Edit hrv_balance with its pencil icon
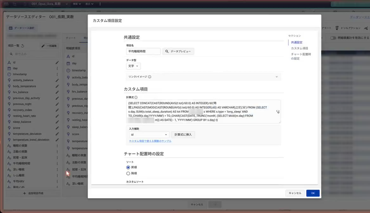This screenshot has height=213, width=370. (57, 92)
